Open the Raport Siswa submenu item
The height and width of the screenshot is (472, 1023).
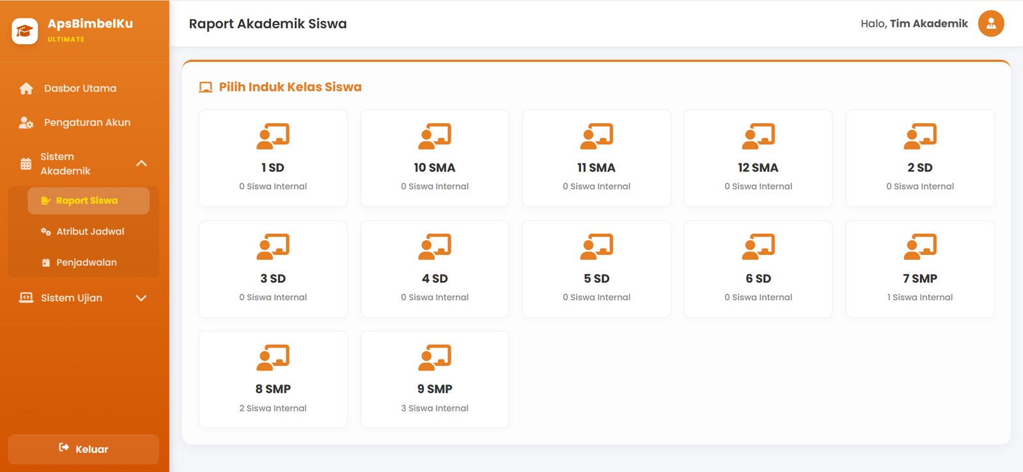[88, 201]
